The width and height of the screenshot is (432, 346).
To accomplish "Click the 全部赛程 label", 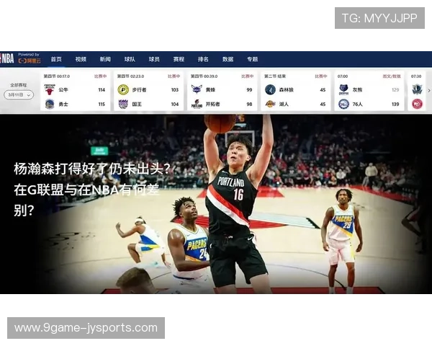I will [x=17, y=85].
